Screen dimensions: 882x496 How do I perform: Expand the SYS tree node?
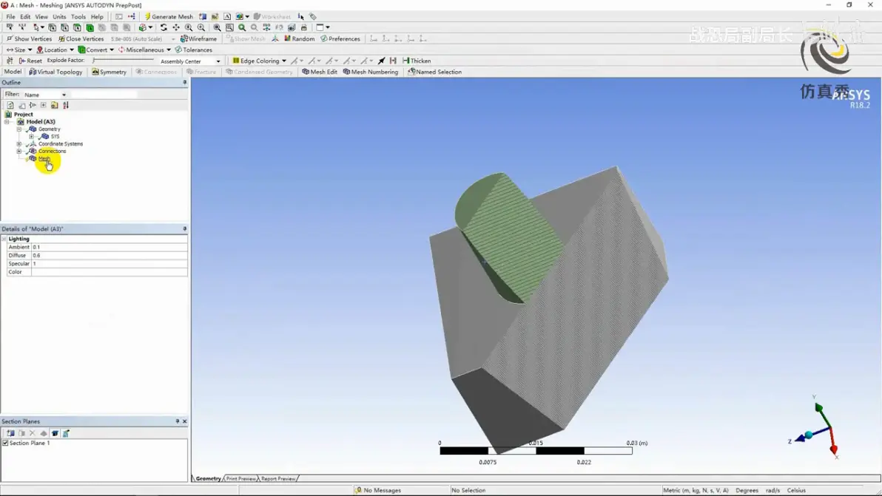32,137
